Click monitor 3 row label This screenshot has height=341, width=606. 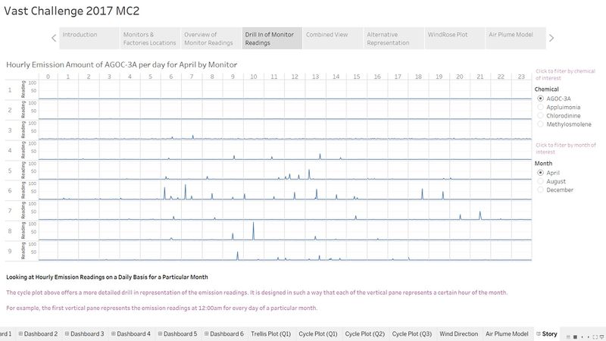10,130
